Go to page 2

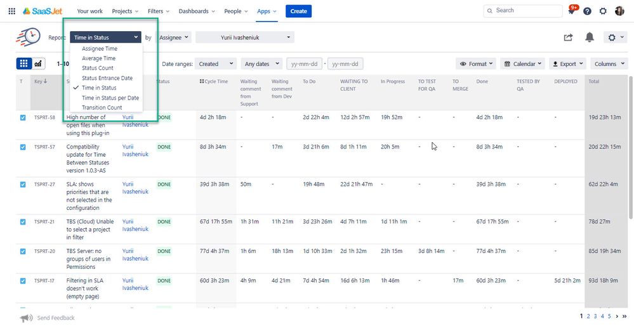588,316
